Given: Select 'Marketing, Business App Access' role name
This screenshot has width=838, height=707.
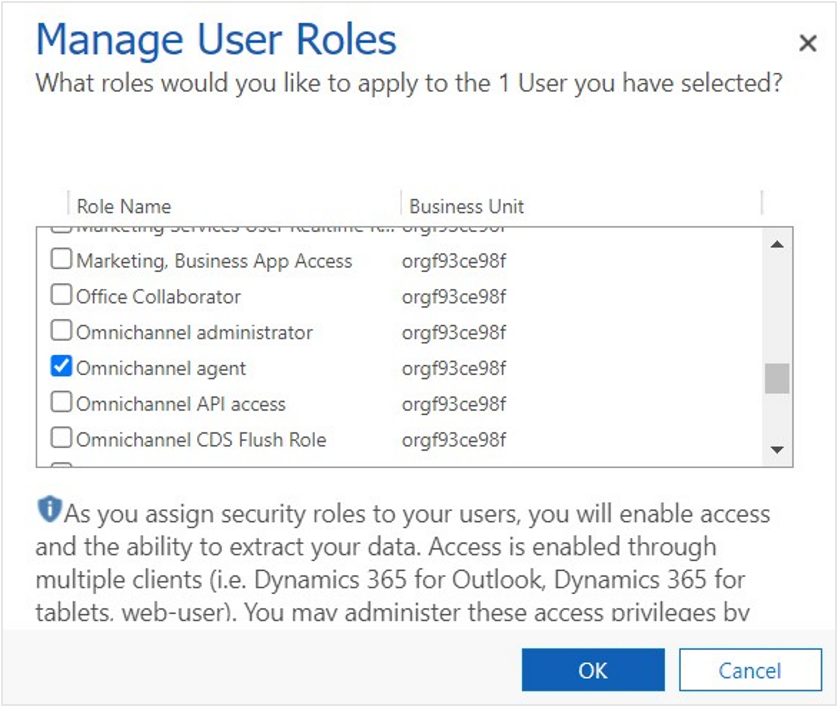Looking at the screenshot, I should tap(214, 261).
